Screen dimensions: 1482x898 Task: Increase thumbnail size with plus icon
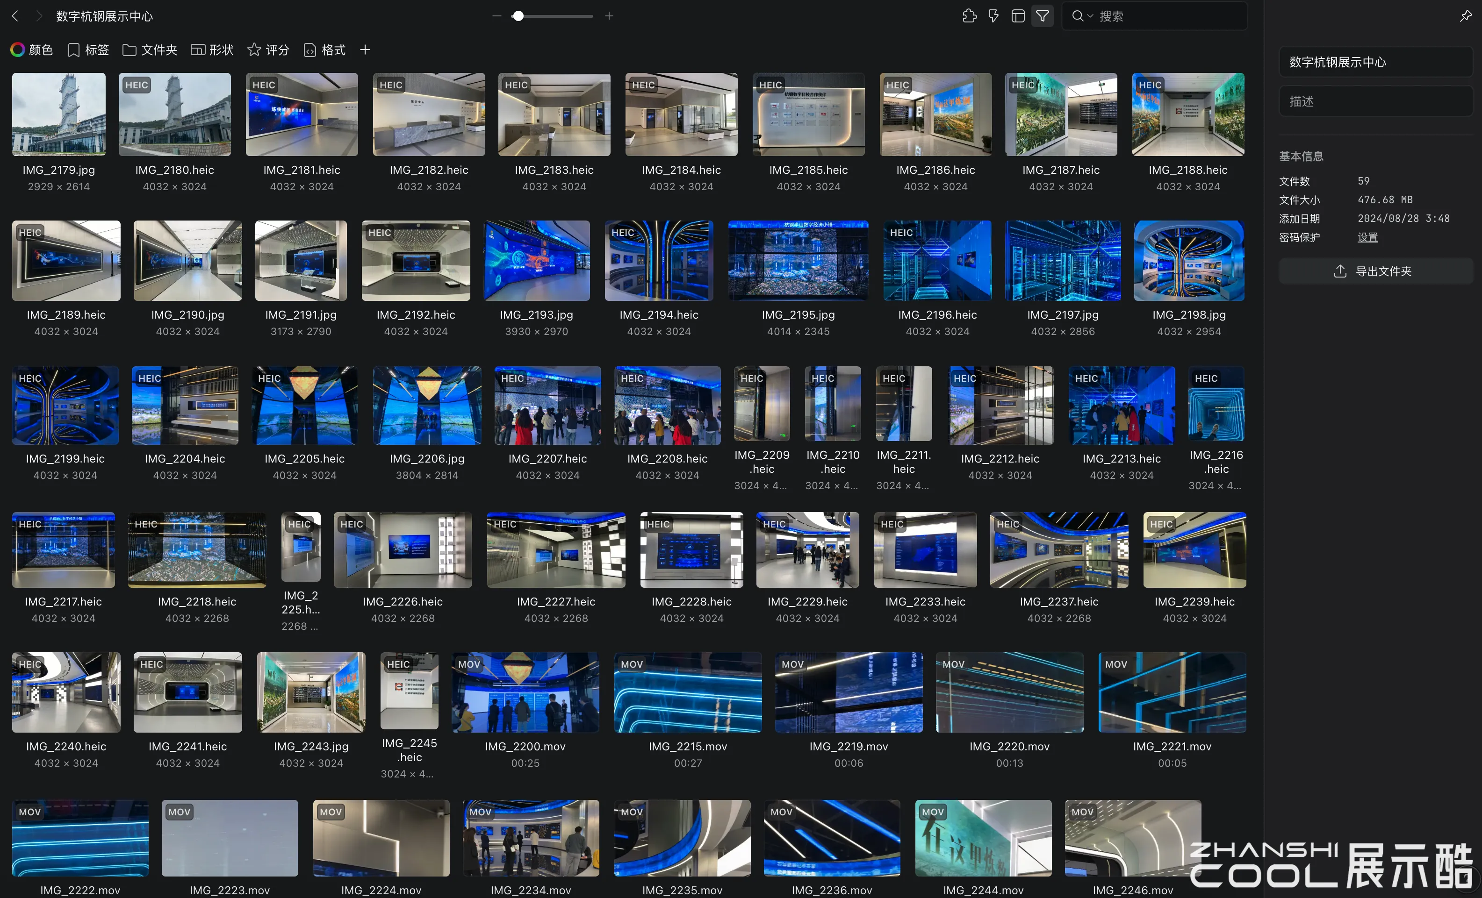pos(609,16)
